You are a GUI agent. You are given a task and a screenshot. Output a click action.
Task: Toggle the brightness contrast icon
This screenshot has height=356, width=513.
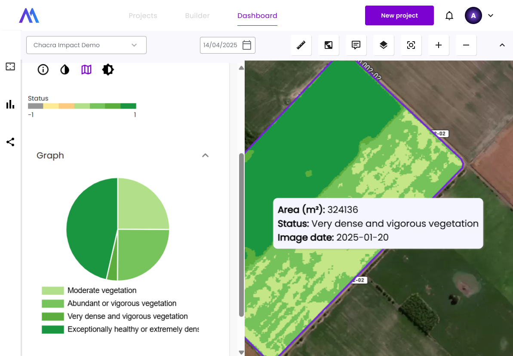pos(108,69)
